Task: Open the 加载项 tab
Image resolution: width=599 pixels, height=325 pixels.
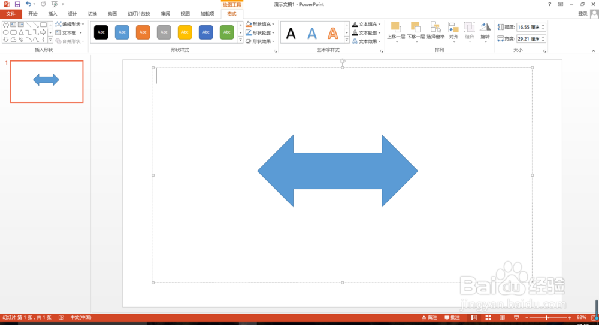Action: tap(207, 14)
